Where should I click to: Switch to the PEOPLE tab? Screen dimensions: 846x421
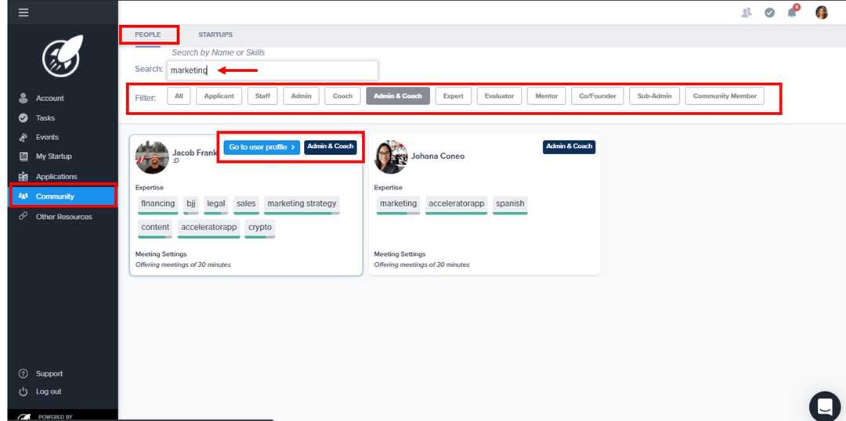(148, 34)
